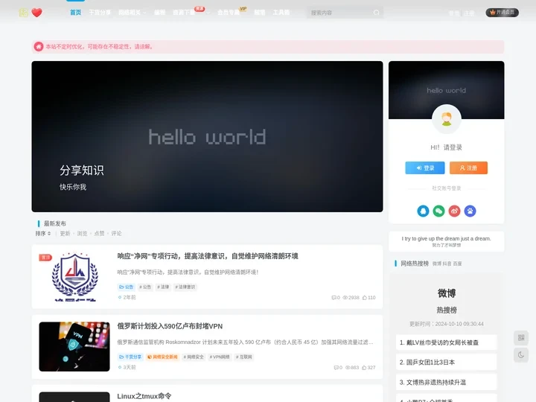Log in with the Baidu paw icon
536x402 pixels.
(470, 211)
